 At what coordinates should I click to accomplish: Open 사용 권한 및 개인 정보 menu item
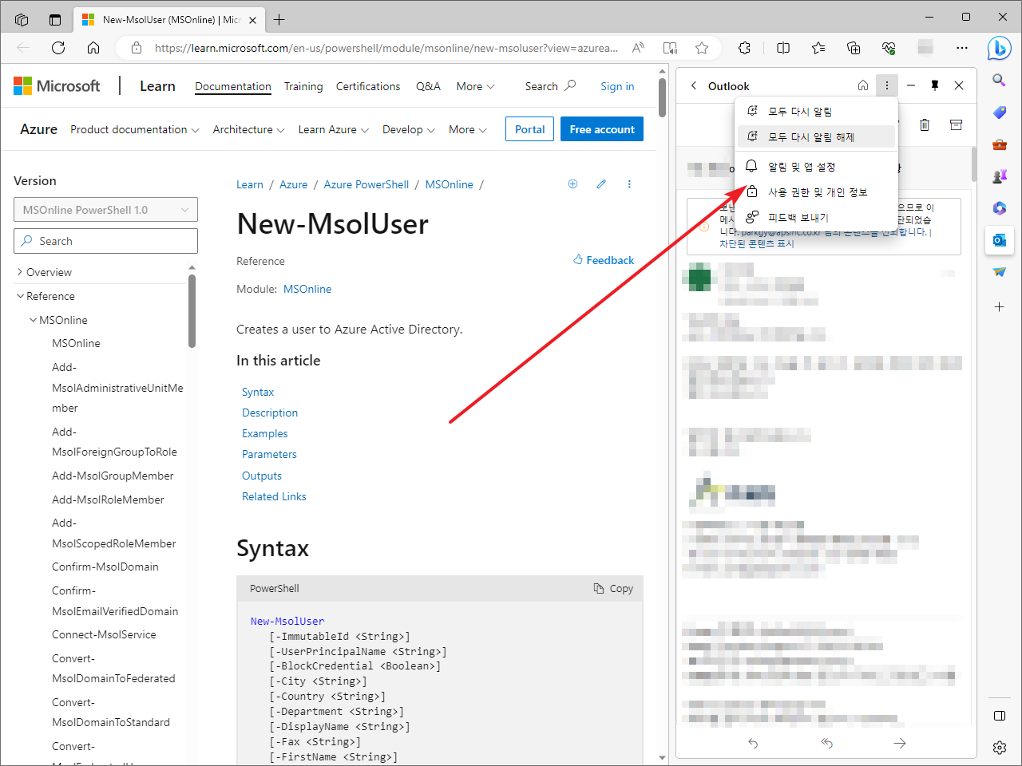point(816,192)
